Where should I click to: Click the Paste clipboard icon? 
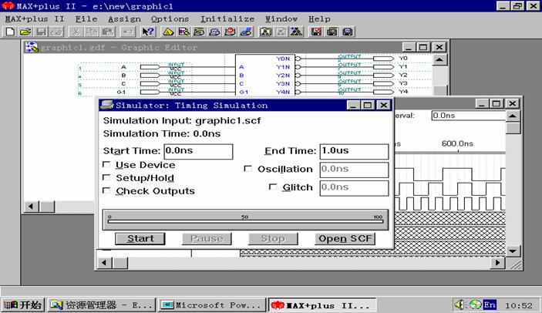[107, 32]
